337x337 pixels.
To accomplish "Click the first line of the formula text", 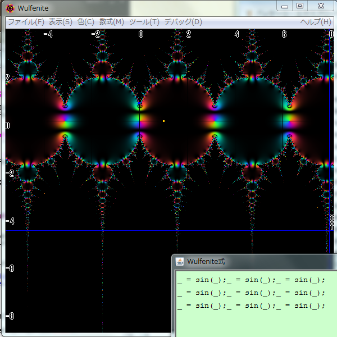I will [251, 280].
